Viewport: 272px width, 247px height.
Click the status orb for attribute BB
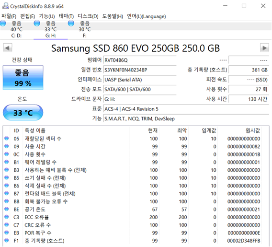pos(7,201)
